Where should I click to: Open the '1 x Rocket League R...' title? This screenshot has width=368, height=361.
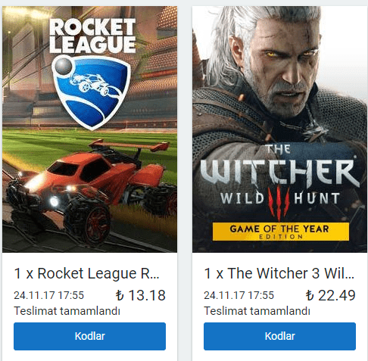point(86,273)
